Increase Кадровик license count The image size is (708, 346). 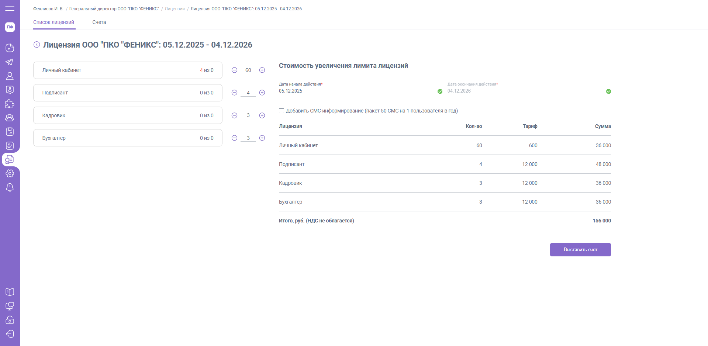pyautogui.click(x=262, y=115)
